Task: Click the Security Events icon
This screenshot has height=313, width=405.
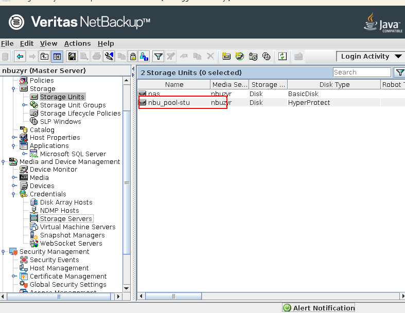Action: coord(24,260)
